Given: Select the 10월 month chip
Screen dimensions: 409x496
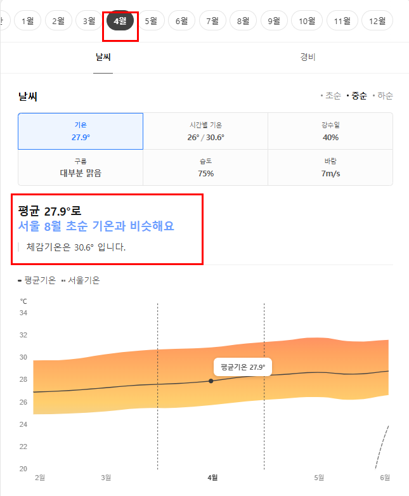Looking at the screenshot, I should tap(307, 21).
